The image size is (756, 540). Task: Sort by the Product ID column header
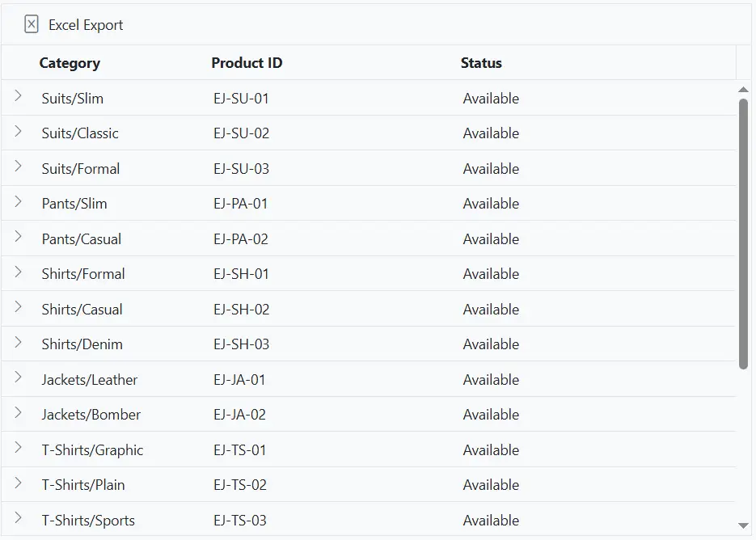[x=247, y=63]
